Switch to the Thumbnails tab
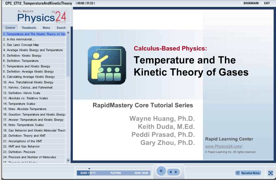This screenshot has width=276, height=180. click(x=29, y=28)
